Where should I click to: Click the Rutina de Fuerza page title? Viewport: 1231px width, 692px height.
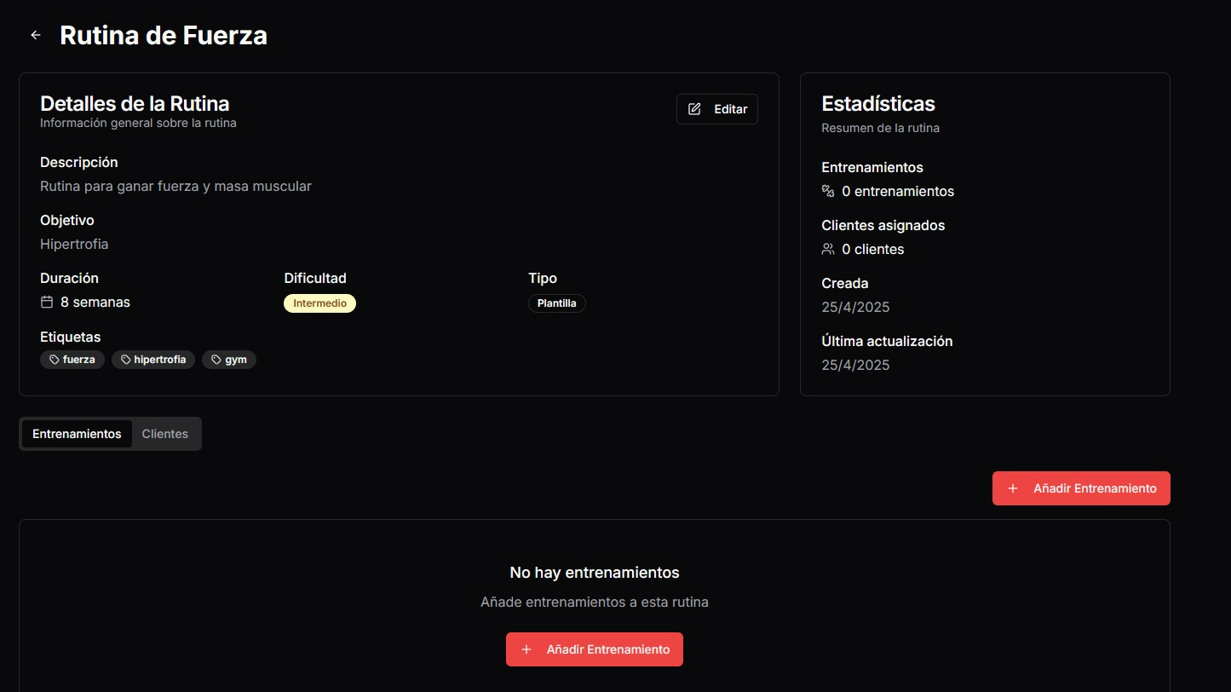tap(164, 36)
